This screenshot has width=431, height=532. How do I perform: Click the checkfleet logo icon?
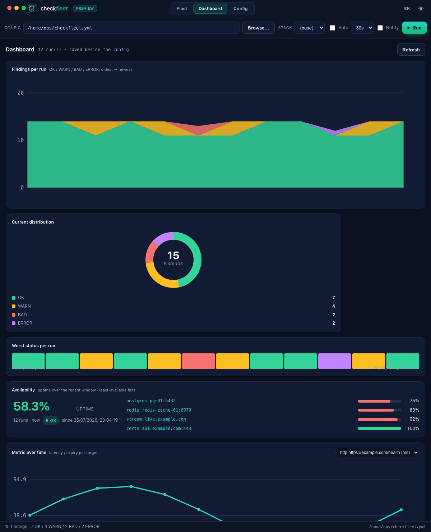(x=32, y=9)
